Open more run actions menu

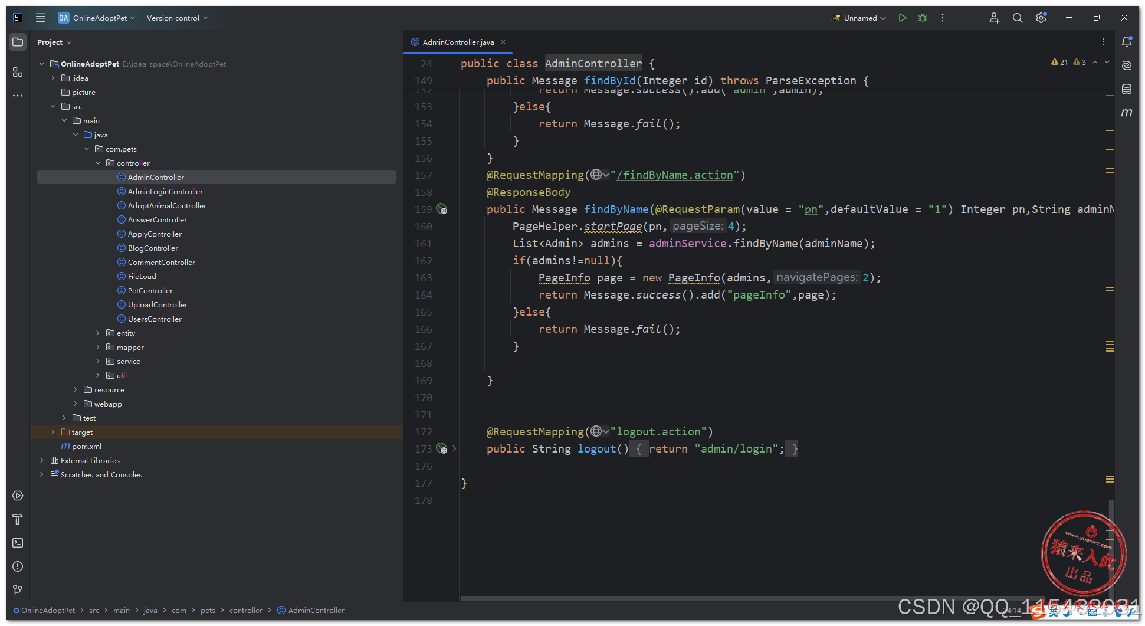pos(943,18)
